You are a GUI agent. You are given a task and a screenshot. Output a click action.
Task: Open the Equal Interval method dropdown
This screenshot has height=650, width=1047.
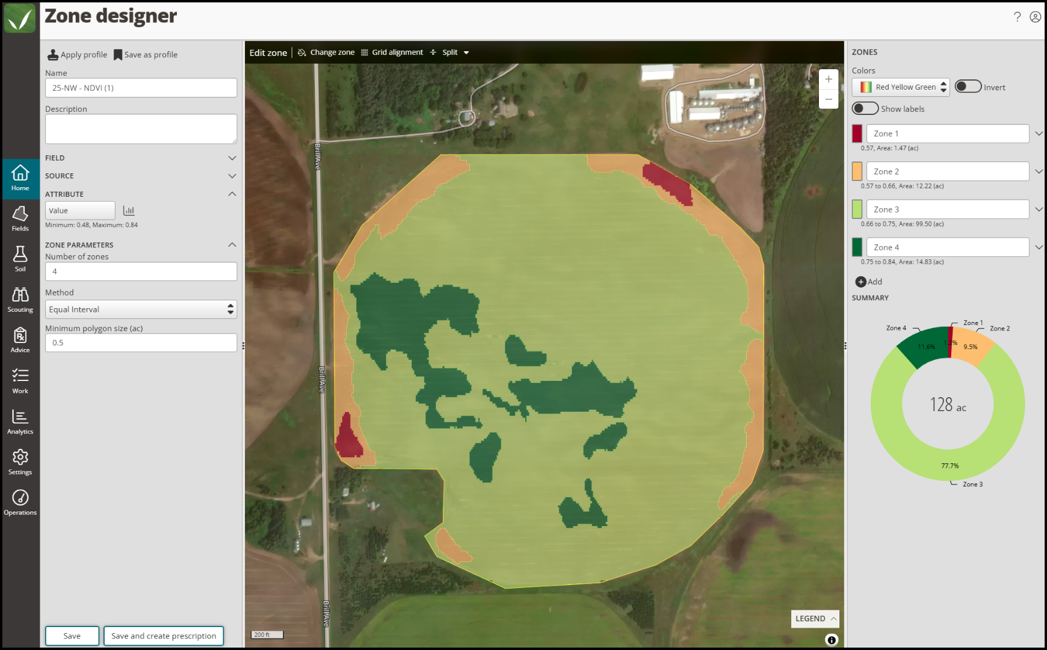(141, 309)
